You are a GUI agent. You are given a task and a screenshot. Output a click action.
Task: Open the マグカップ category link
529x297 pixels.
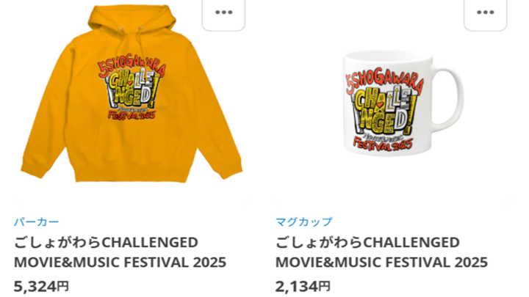tap(304, 222)
